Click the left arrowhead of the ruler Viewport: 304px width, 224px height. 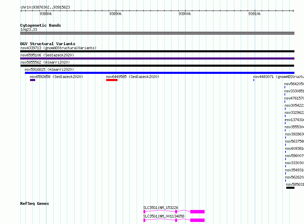tap(21, 11)
